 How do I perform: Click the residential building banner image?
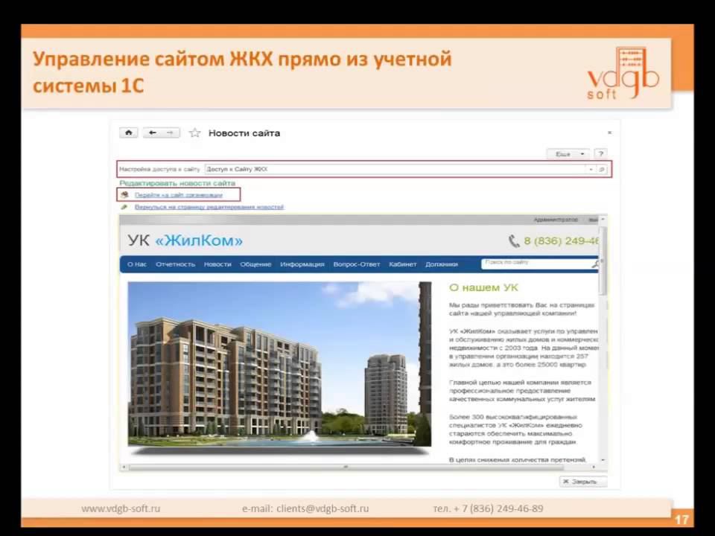coord(279,364)
